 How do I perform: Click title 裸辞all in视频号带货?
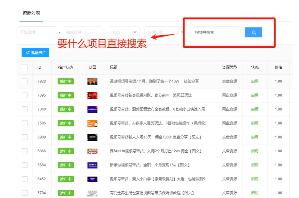click(x=155, y=151)
